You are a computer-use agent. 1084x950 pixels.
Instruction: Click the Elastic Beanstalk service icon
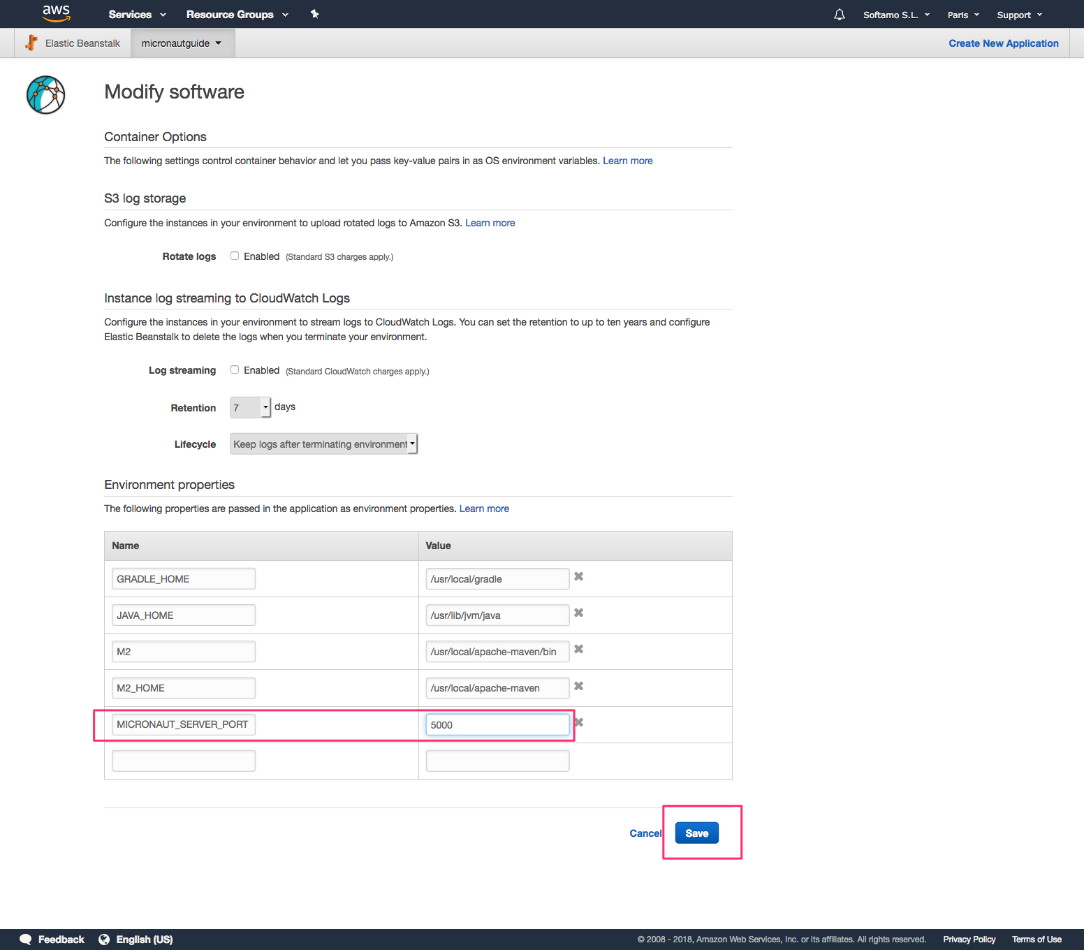pyautogui.click(x=31, y=43)
